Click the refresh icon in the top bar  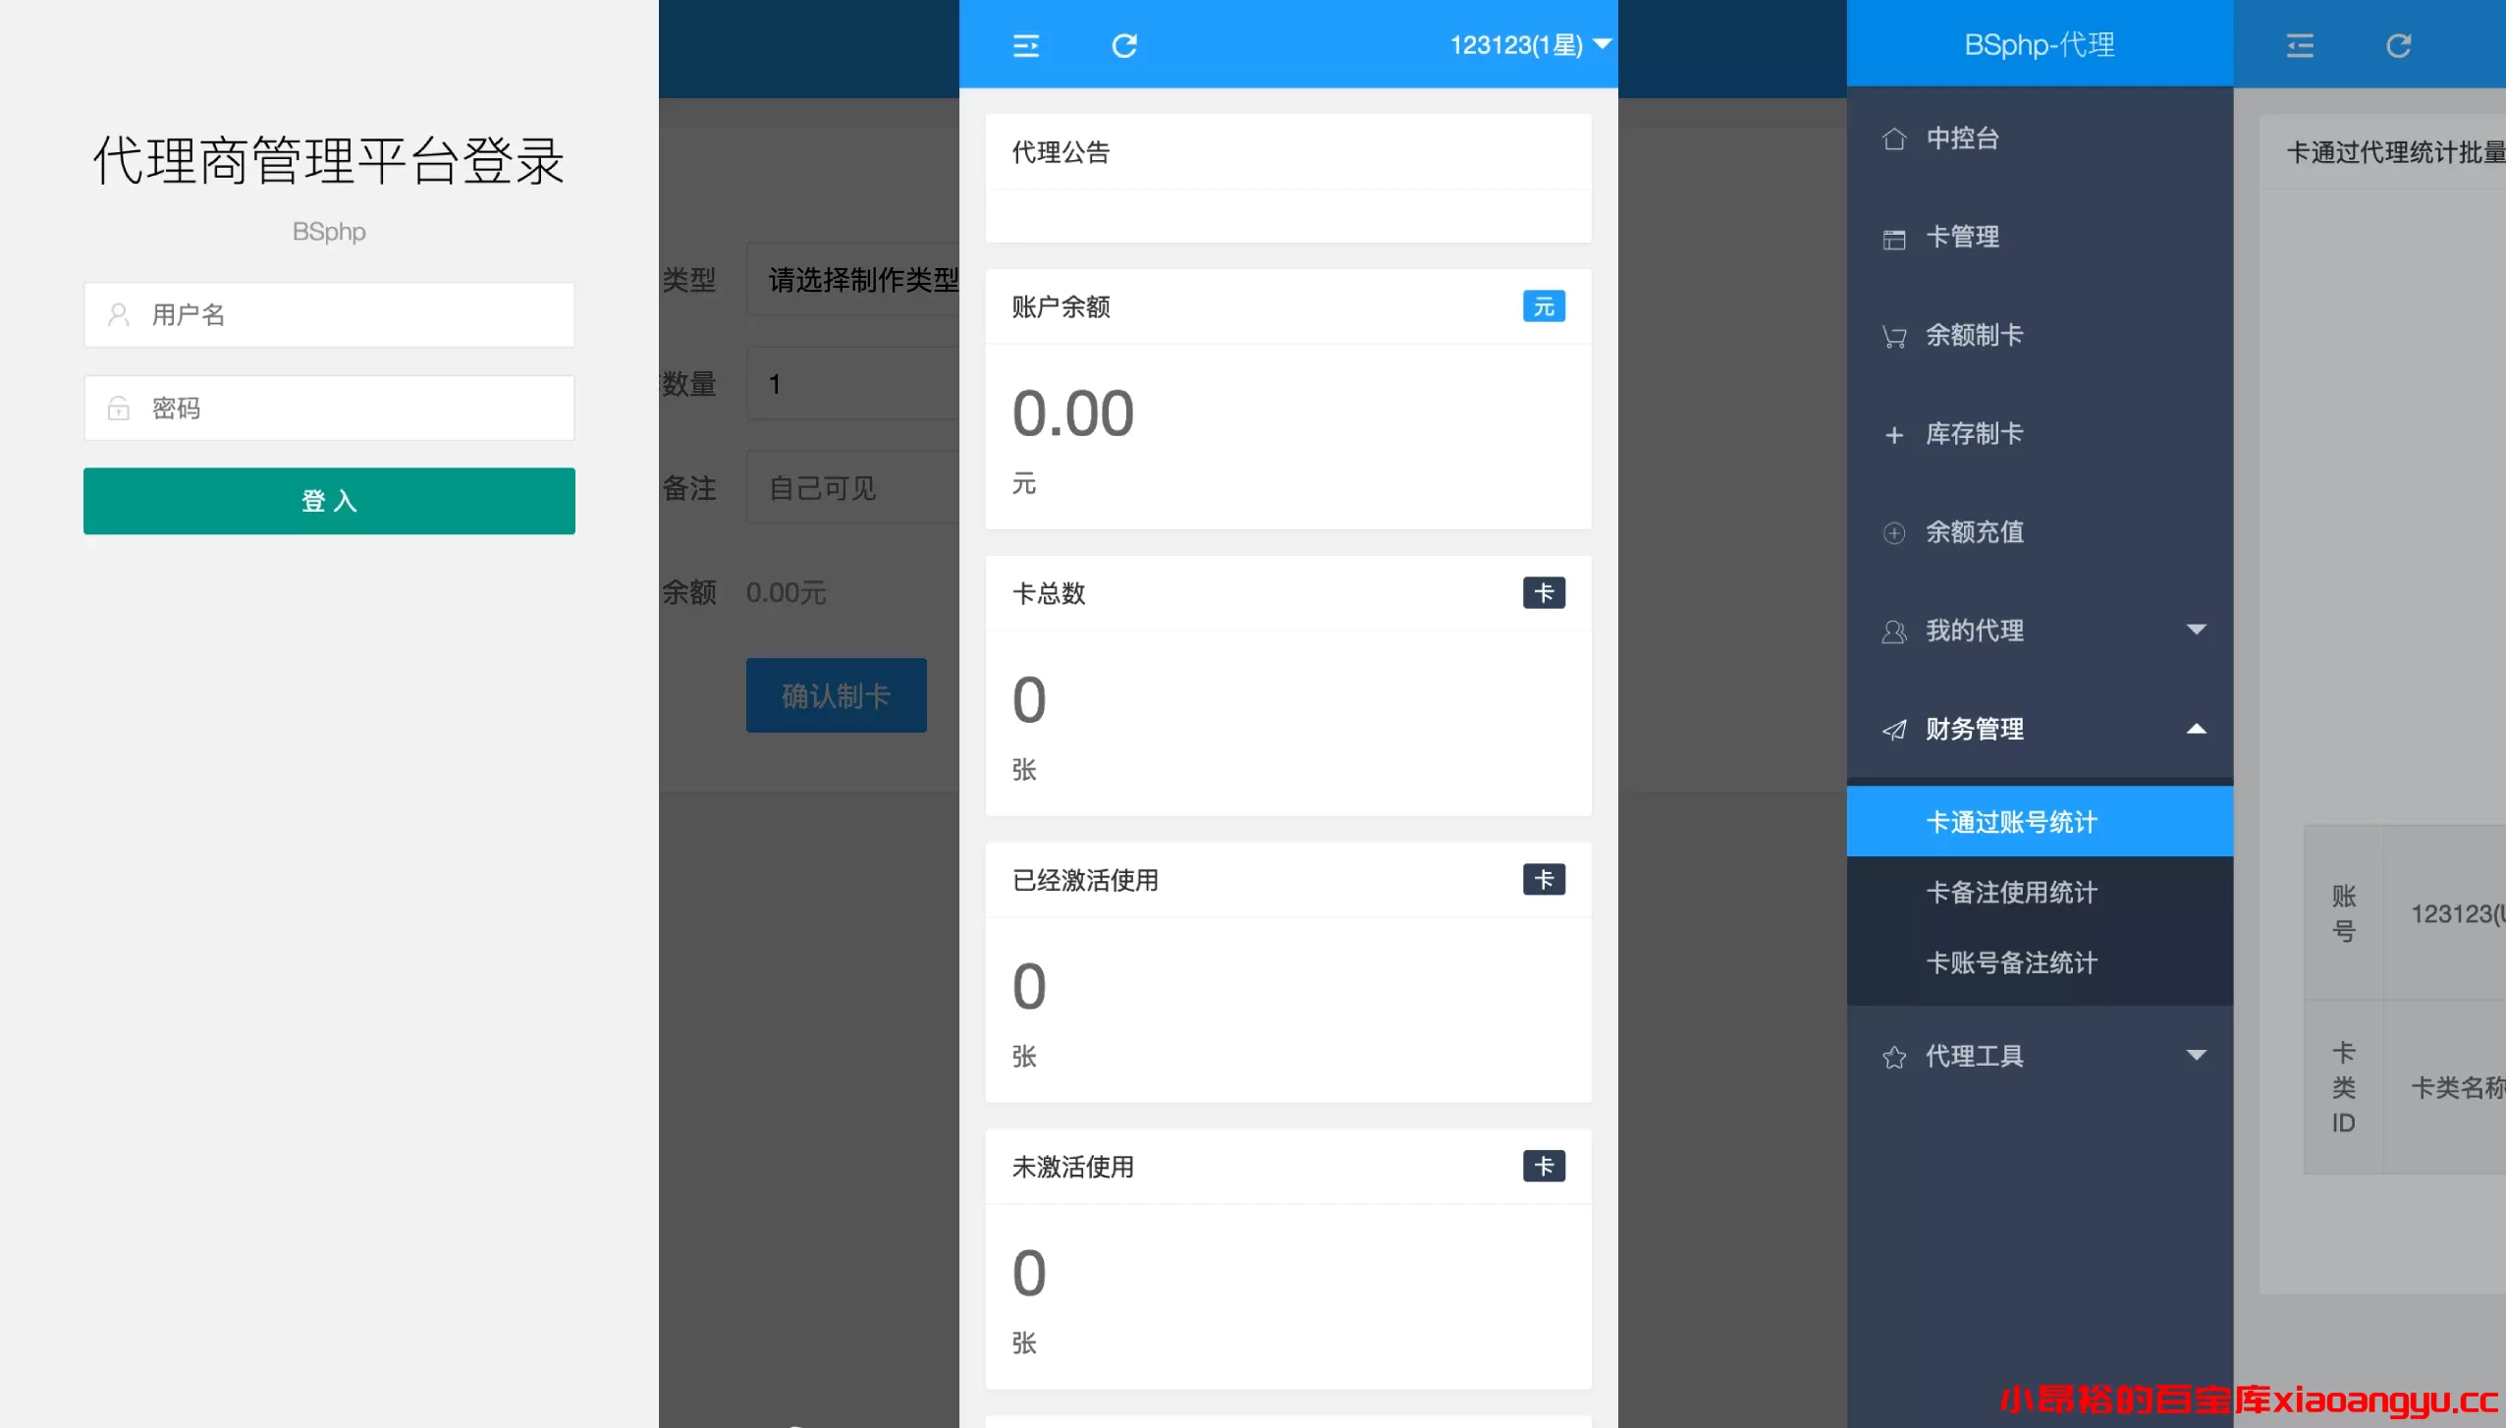tap(1125, 45)
